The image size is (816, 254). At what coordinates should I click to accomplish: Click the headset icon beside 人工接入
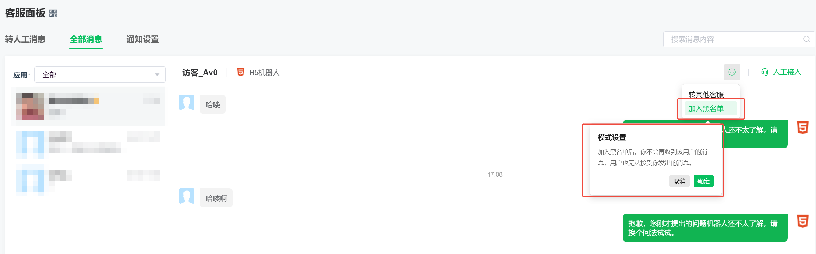(765, 72)
